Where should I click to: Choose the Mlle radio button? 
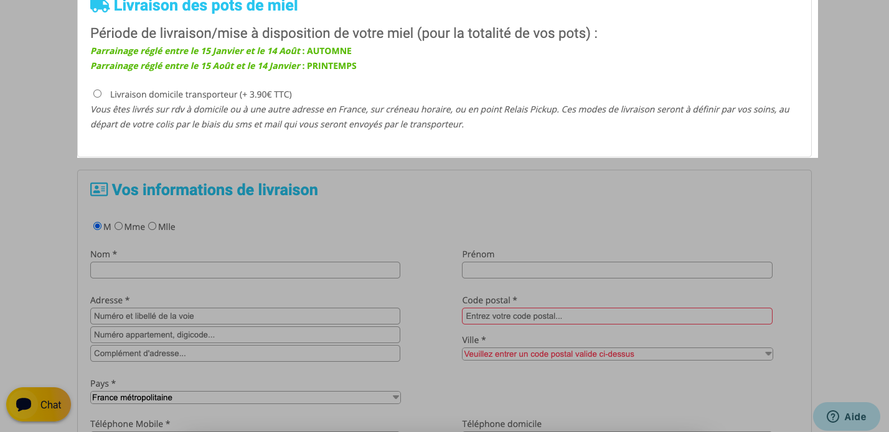point(152,226)
